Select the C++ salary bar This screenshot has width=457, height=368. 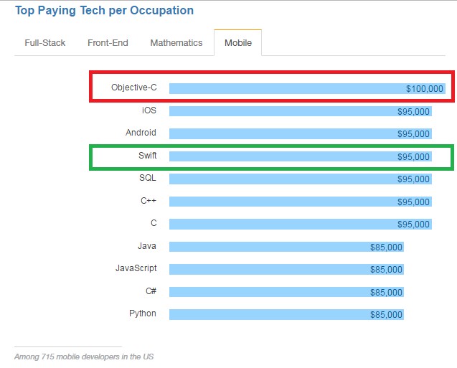(301, 202)
